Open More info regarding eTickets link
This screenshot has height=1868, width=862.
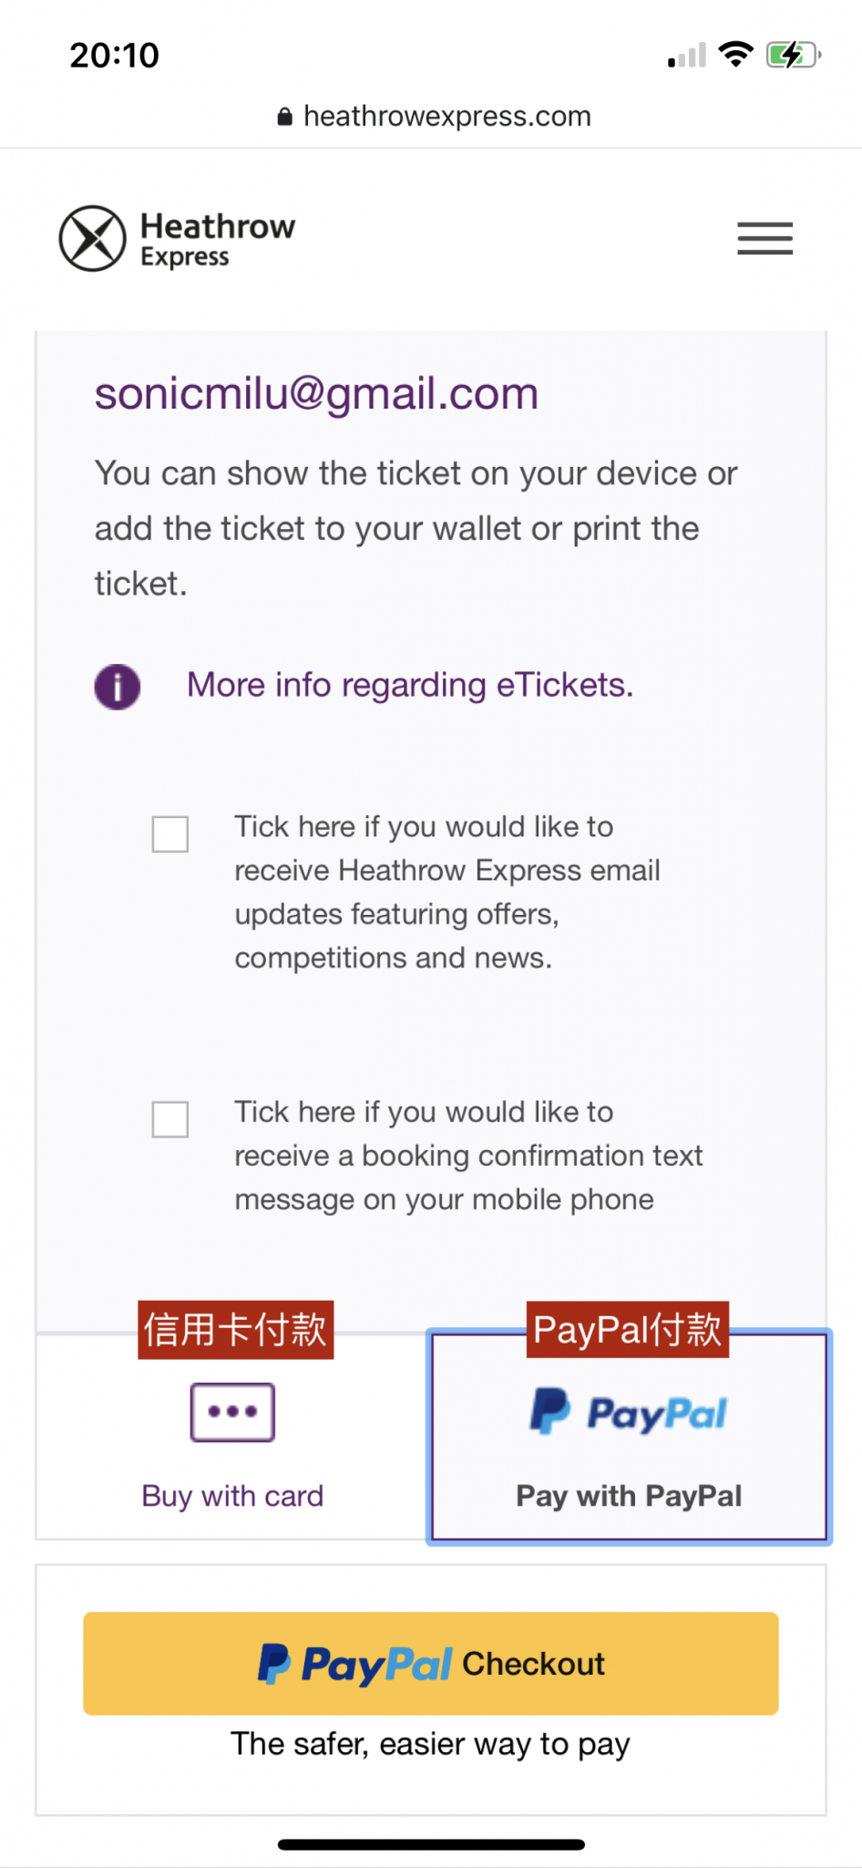(410, 685)
